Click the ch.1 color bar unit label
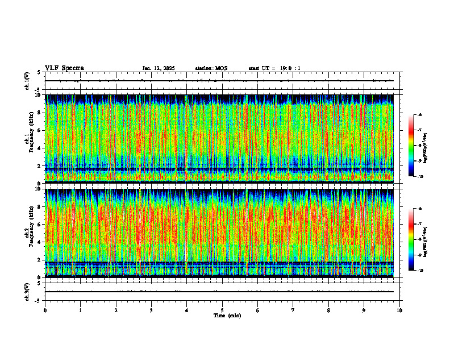This screenshot has height=348, width=450. pos(426,148)
